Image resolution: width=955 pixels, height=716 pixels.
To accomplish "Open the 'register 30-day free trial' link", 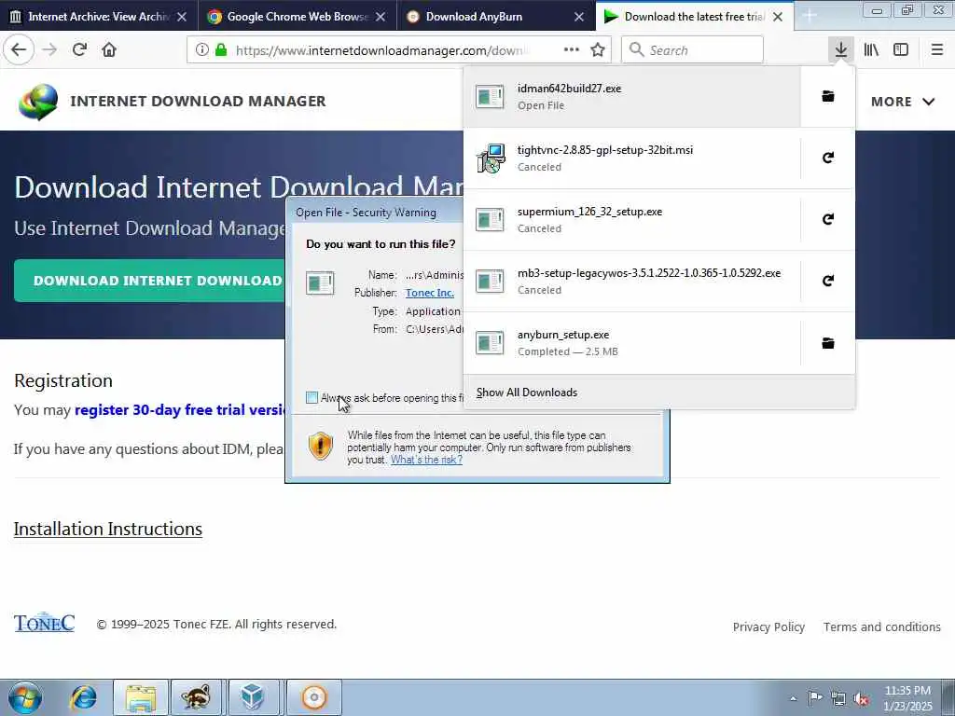I will [x=180, y=410].
